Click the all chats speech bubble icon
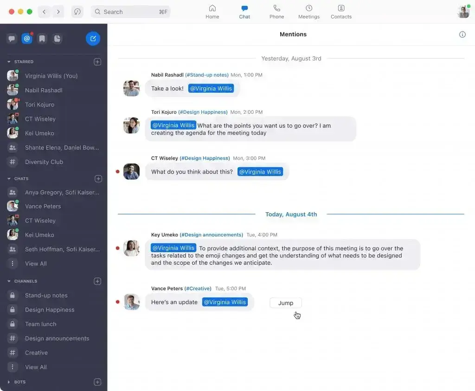Image resolution: width=475 pixels, height=391 pixels. pos(12,39)
